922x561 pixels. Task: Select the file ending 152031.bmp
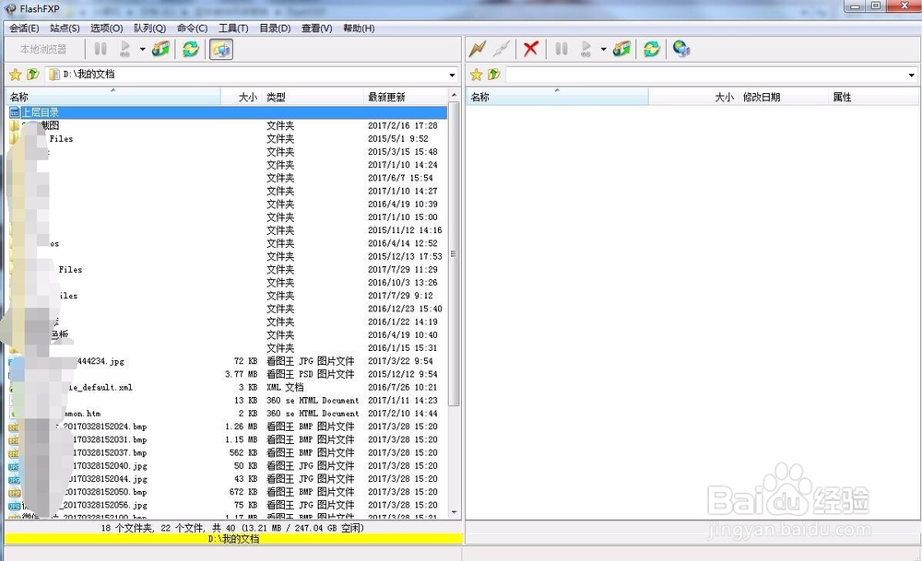pos(227,440)
